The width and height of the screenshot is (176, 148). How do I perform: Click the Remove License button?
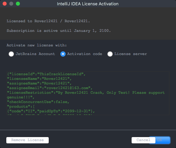28,140
